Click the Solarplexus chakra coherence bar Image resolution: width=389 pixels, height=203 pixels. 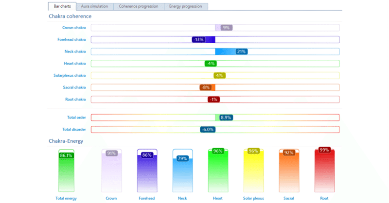click(x=215, y=75)
